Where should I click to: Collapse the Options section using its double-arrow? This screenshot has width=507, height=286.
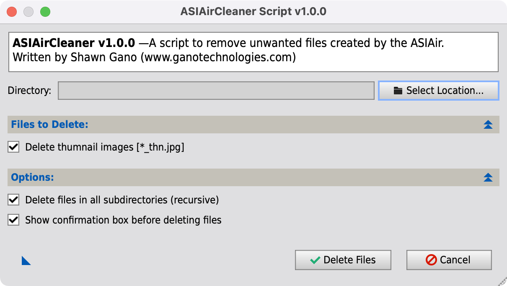tap(488, 177)
